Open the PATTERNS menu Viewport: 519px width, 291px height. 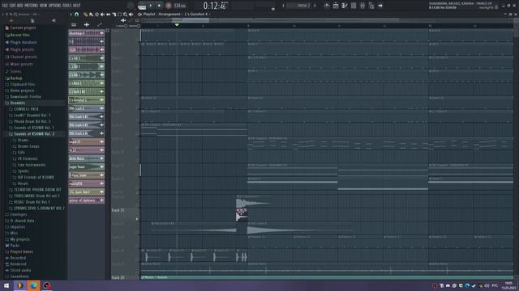click(31, 6)
